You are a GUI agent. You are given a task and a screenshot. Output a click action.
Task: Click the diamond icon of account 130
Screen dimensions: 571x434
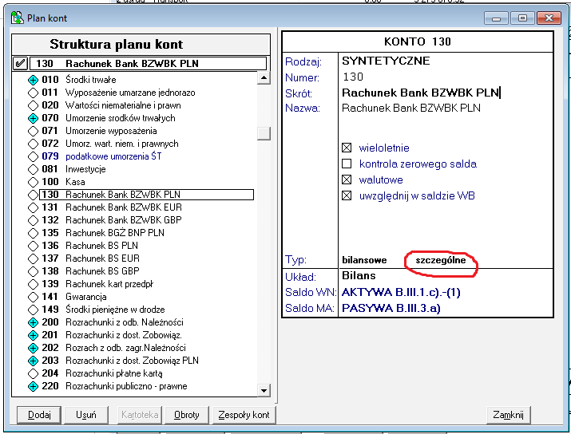(x=33, y=195)
